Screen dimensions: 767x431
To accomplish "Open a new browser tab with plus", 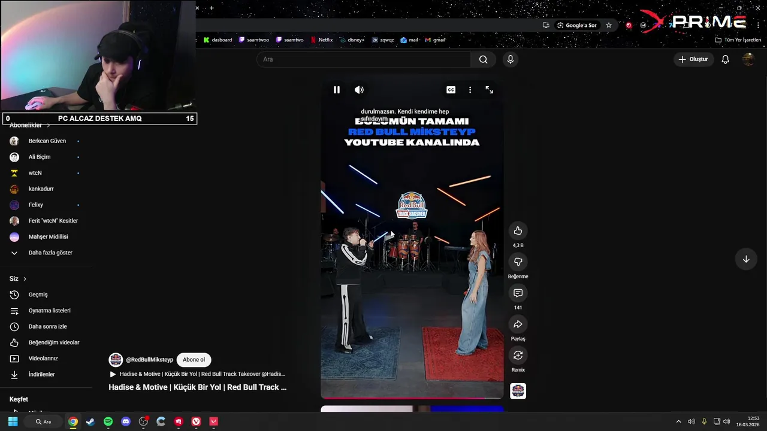I will tap(212, 8).
